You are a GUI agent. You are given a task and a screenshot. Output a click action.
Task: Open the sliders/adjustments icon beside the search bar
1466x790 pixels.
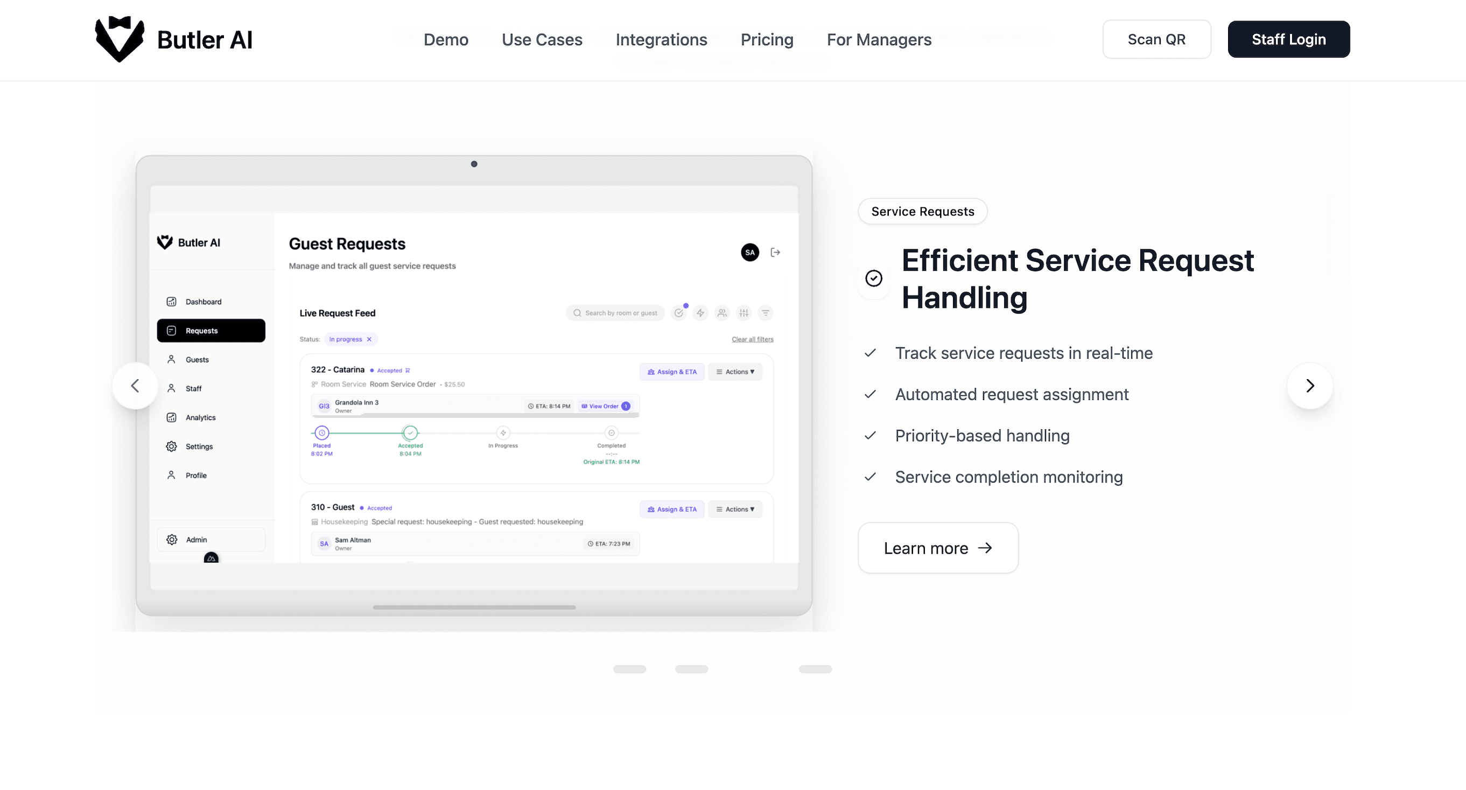point(744,312)
